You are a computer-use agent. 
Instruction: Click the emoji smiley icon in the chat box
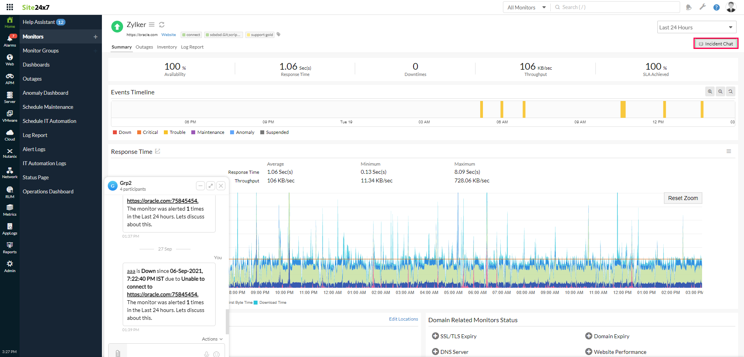click(216, 354)
